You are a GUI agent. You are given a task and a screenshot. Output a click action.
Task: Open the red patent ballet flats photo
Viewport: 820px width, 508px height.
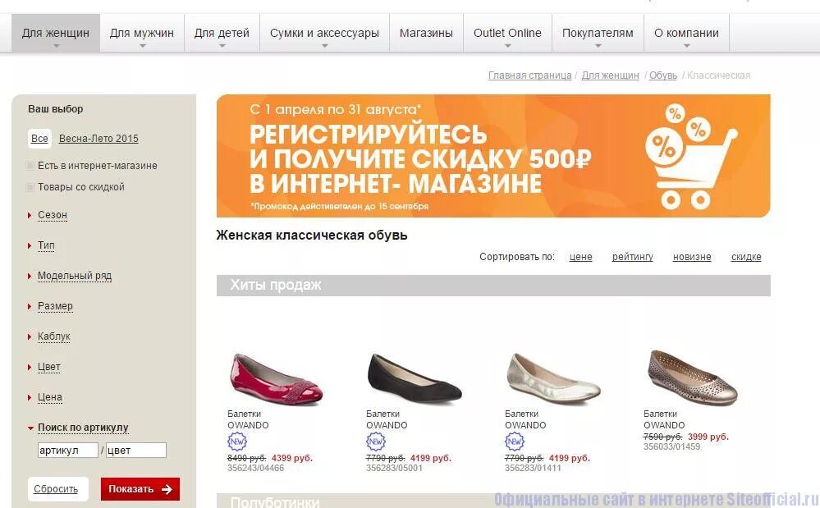pyautogui.click(x=276, y=378)
